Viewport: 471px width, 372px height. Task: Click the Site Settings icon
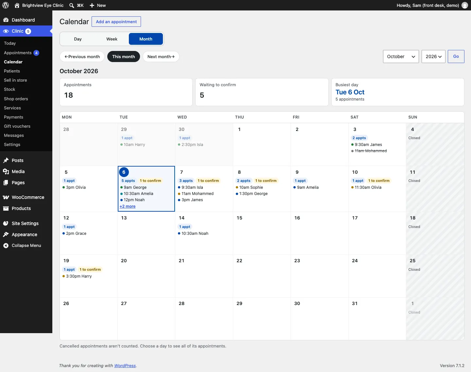point(6,223)
